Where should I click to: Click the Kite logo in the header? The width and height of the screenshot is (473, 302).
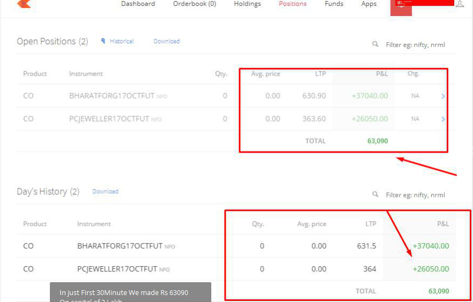pyautogui.click(x=24, y=4)
